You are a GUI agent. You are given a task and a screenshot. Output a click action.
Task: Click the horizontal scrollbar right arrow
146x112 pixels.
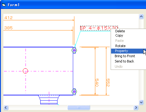[x=136, y=108]
